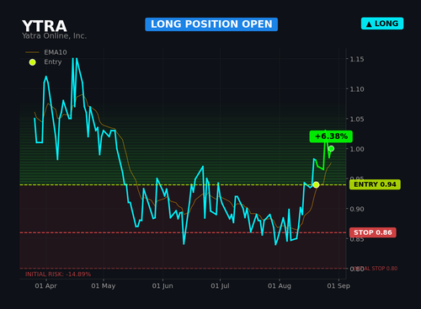Click the 1.10 price axis label
421x309 pixels.
[357, 89]
